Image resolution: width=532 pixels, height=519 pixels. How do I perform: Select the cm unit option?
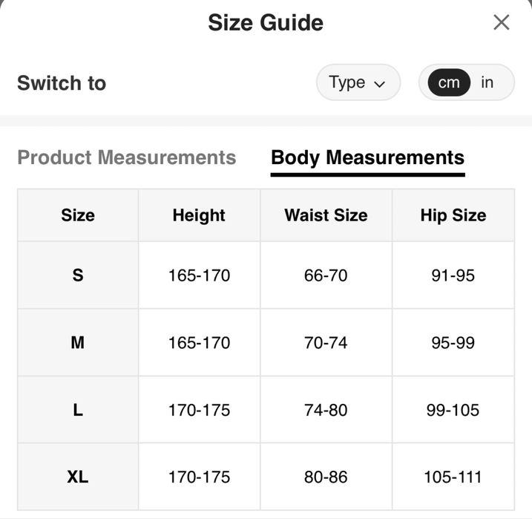(x=448, y=82)
